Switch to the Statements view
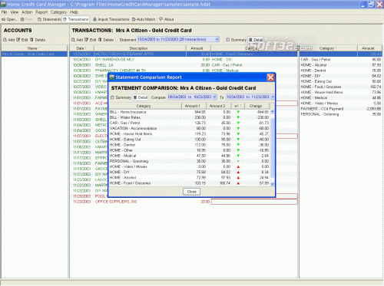Screen dimensions: 384x286 point(49,19)
